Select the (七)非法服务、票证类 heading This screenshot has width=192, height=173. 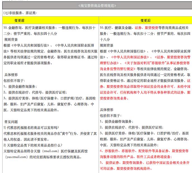[x=20, y=13]
